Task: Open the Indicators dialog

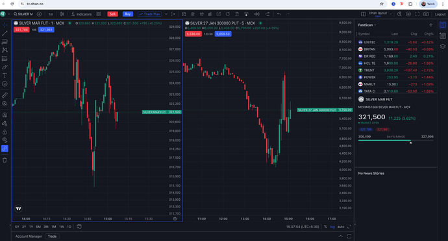Action: pyautogui.click(x=81, y=14)
